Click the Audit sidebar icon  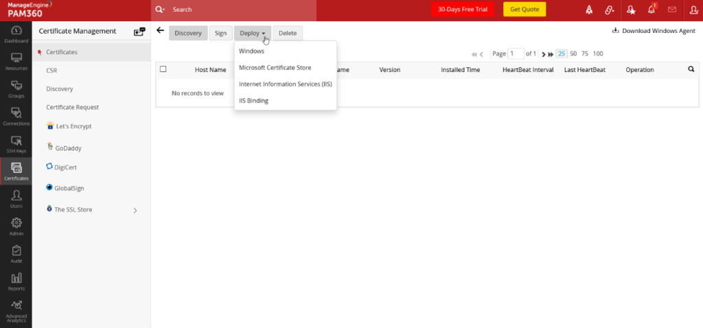[x=16, y=254]
